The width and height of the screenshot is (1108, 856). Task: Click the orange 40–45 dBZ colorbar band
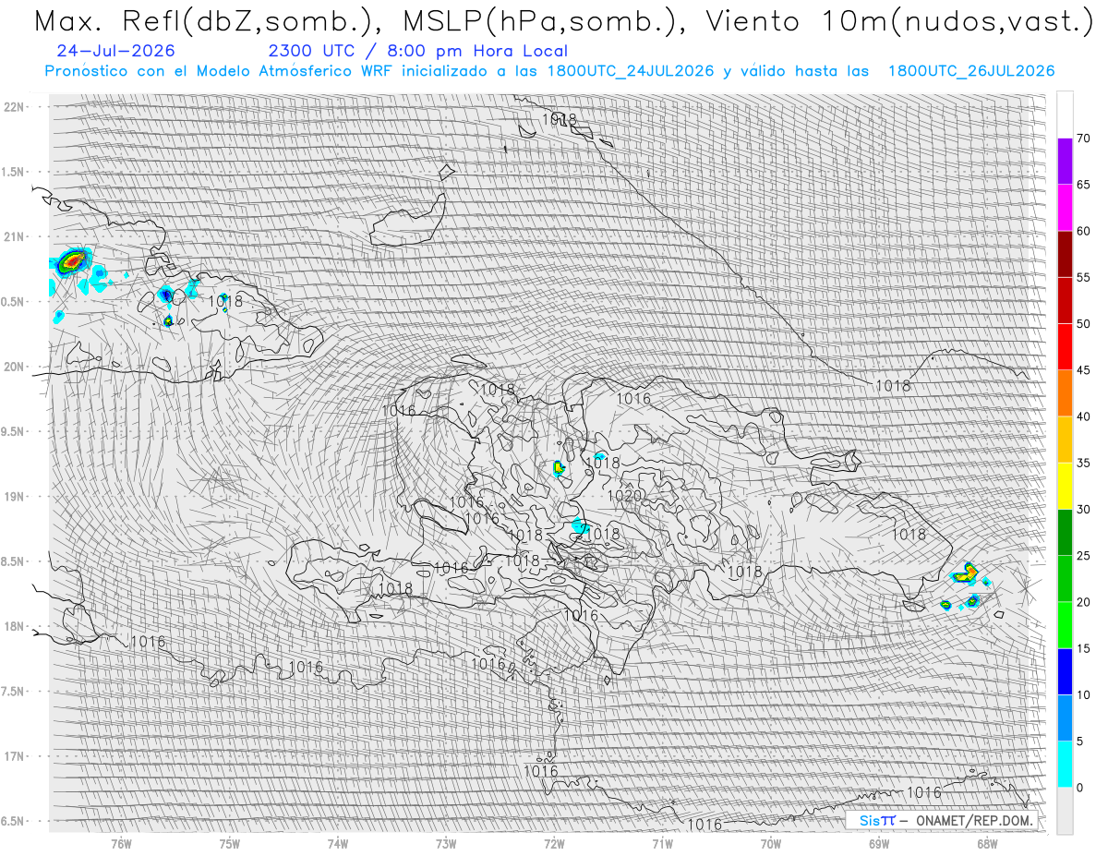1065,393
